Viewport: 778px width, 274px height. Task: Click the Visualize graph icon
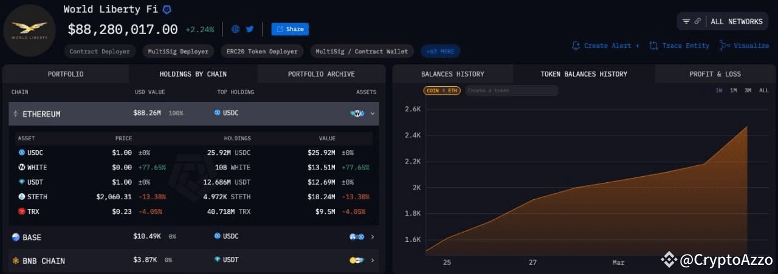[725, 46]
